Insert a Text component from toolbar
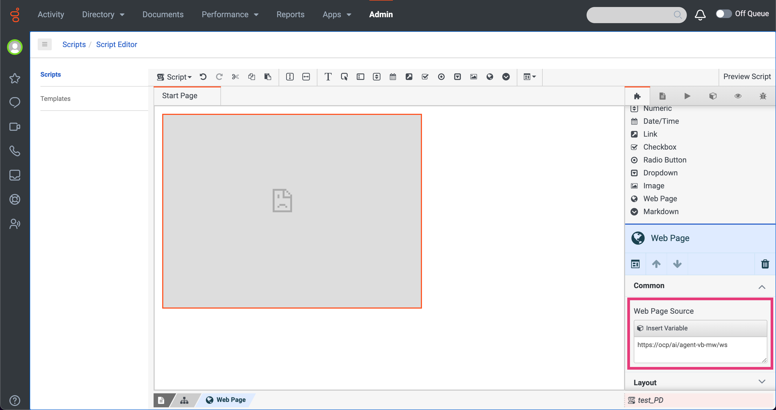The image size is (776, 410). pyautogui.click(x=328, y=77)
